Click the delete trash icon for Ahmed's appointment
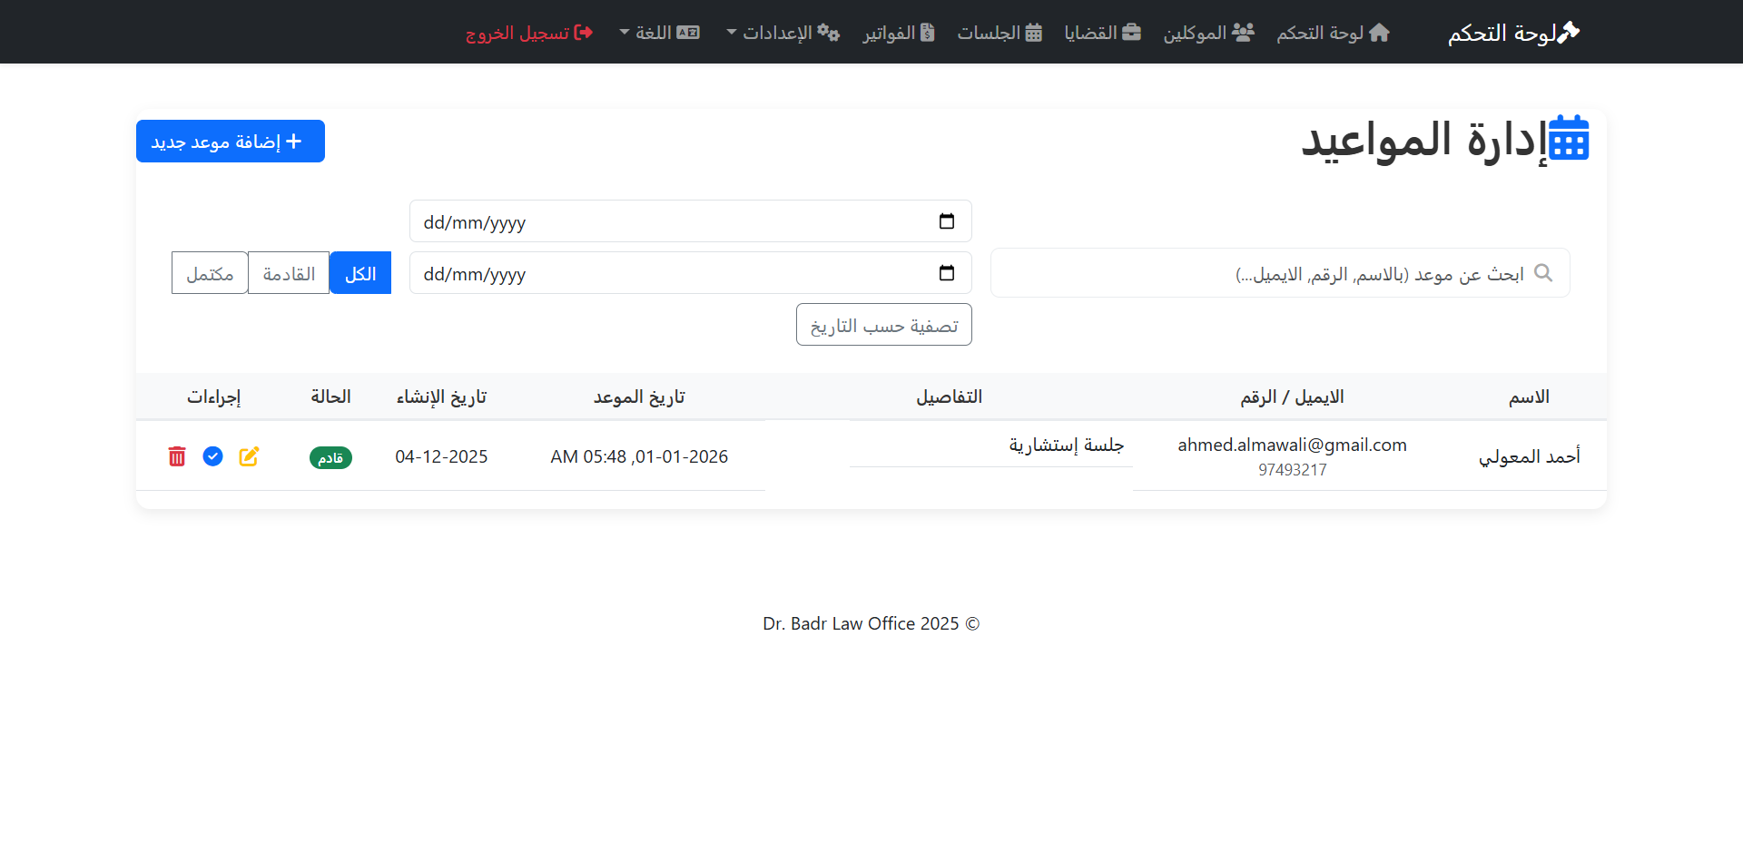This screenshot has width=1743, height=842. [176, 456]
